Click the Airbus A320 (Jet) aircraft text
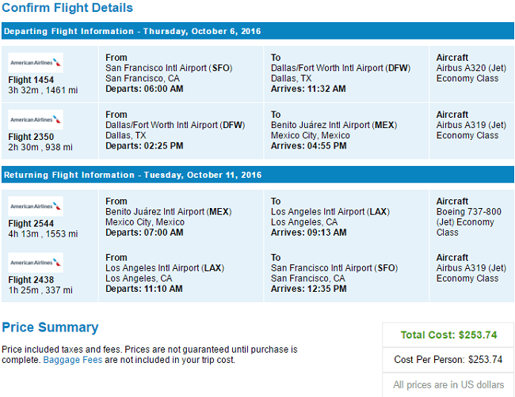 (x=471, y=68)
